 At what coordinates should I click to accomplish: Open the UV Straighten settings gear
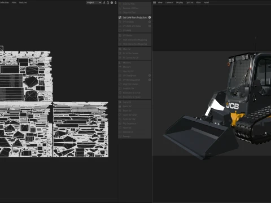[150, 76]
